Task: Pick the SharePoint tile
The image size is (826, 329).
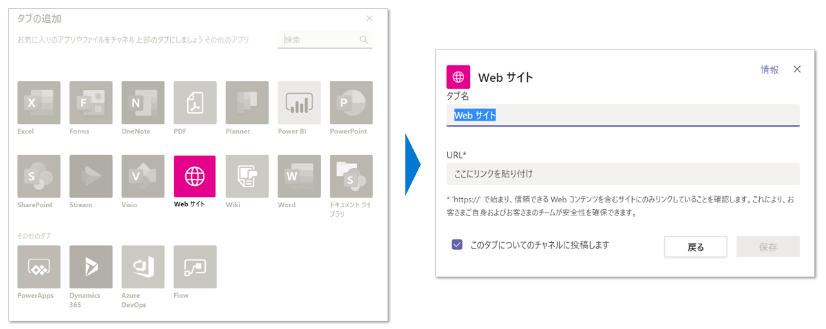Action: [x=39, y=176]
